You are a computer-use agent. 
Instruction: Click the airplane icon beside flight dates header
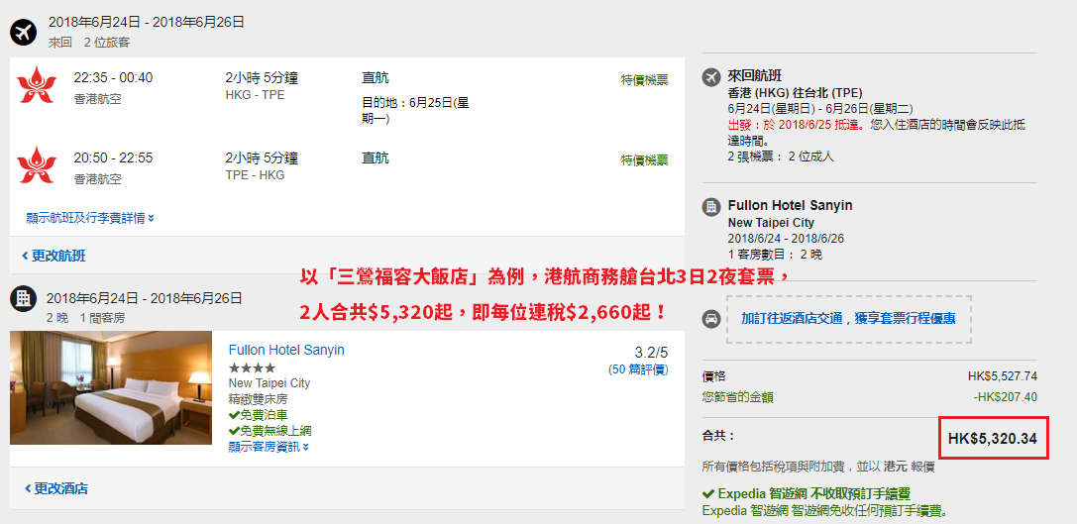[x=23, y=32]
